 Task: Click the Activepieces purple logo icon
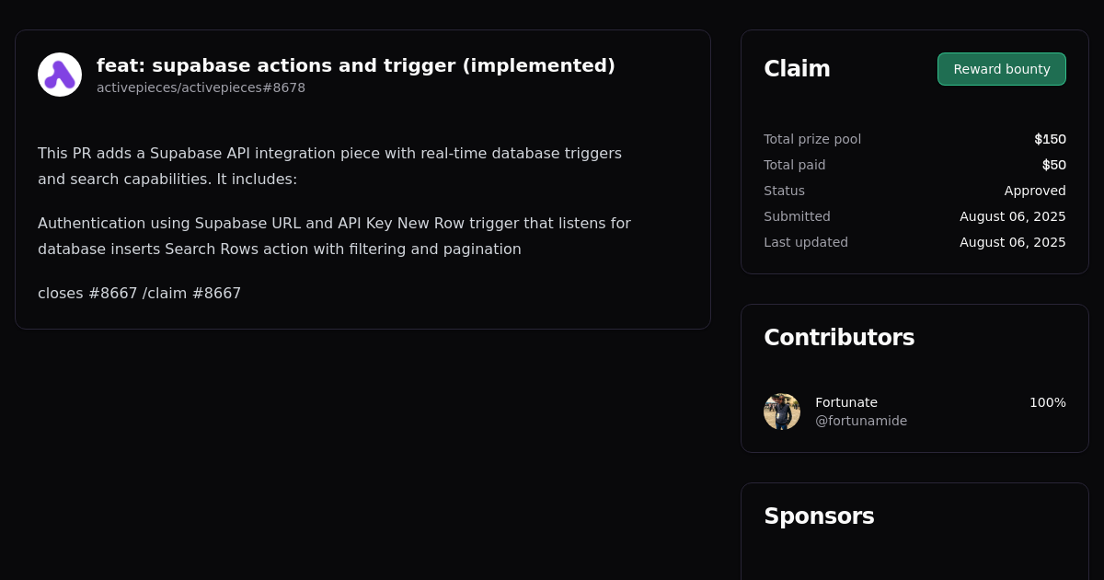[59, 74]
